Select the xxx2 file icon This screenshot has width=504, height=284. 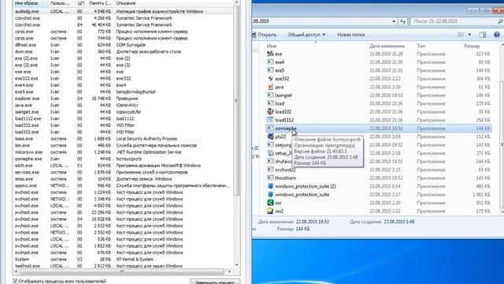[270, 211]
